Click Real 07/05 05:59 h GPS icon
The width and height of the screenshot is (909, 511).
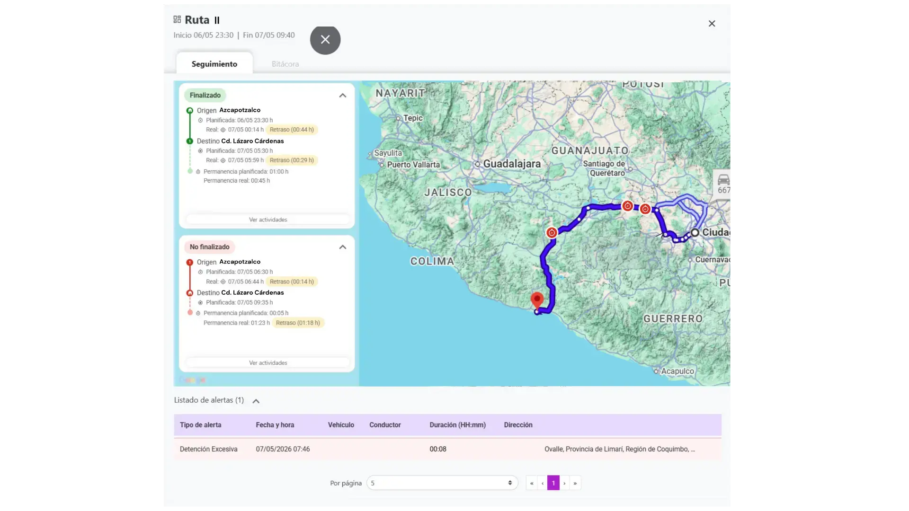pos(223,160)
